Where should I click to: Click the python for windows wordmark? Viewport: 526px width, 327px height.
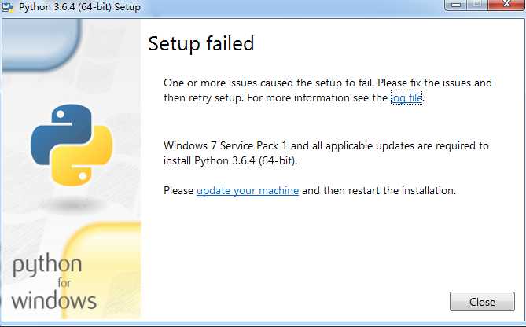53,281
